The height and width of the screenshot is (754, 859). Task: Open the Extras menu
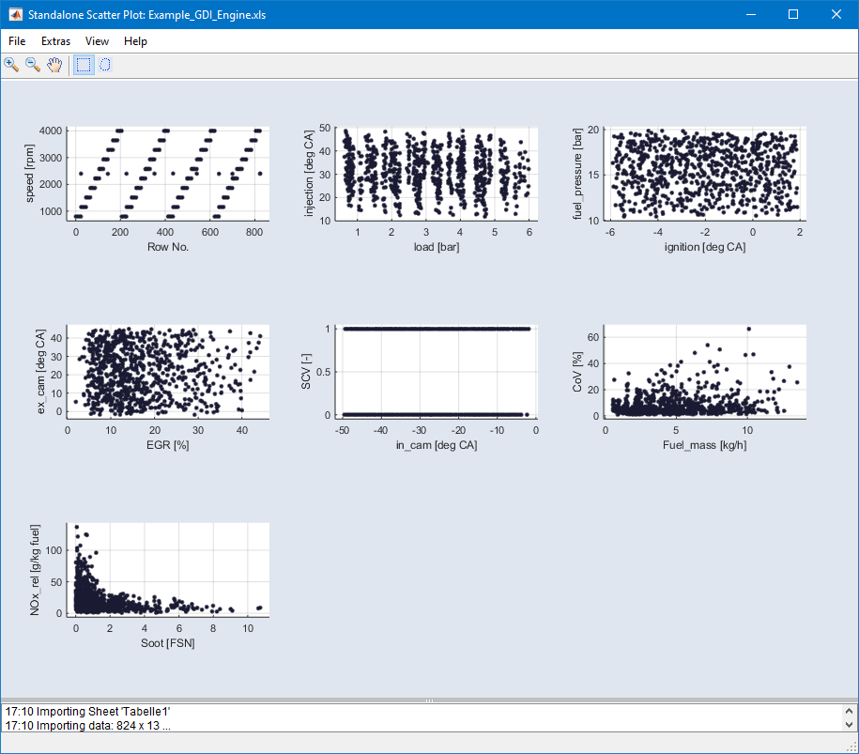[x=55, y=41]
